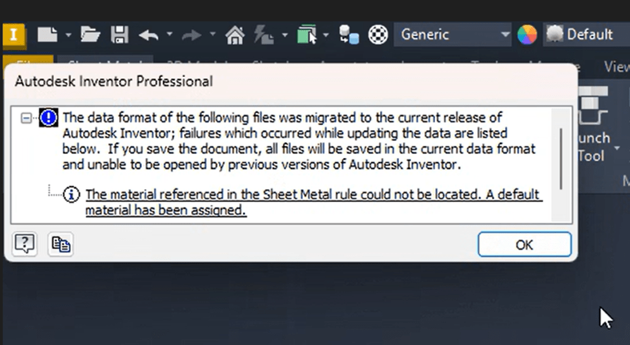Create a new file with New icon
The width and height of the screenshot is (630, 345).
pyautogui.click(x=47, y=34)
